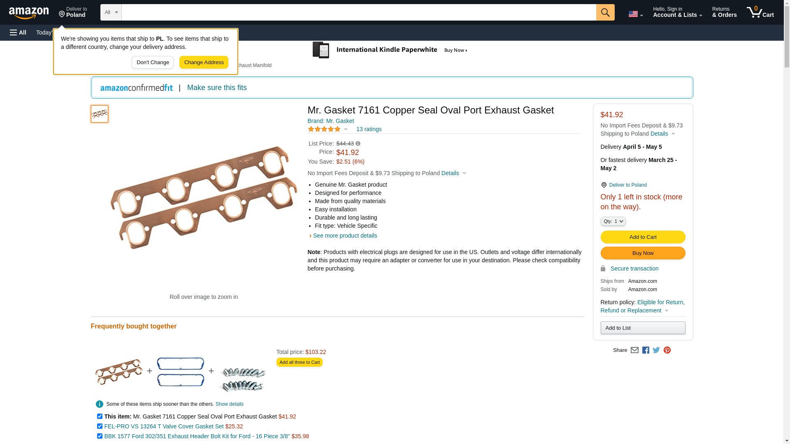Open the All hamburger menu
790x444 pixels.
[18, 32]
